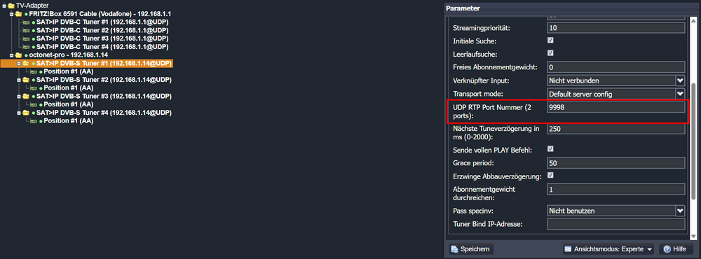Click the folder icon of DVB-S Tuner #2
This screenshot has height=259, width=701.
tap(26, 80)
